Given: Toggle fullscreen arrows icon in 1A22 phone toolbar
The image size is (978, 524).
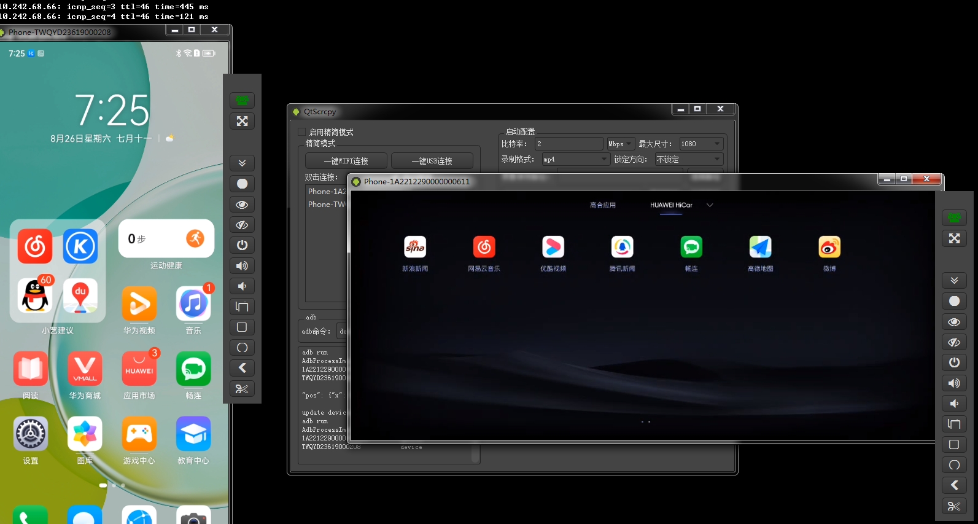Looking at the screenshot, I should pos(954,238).
